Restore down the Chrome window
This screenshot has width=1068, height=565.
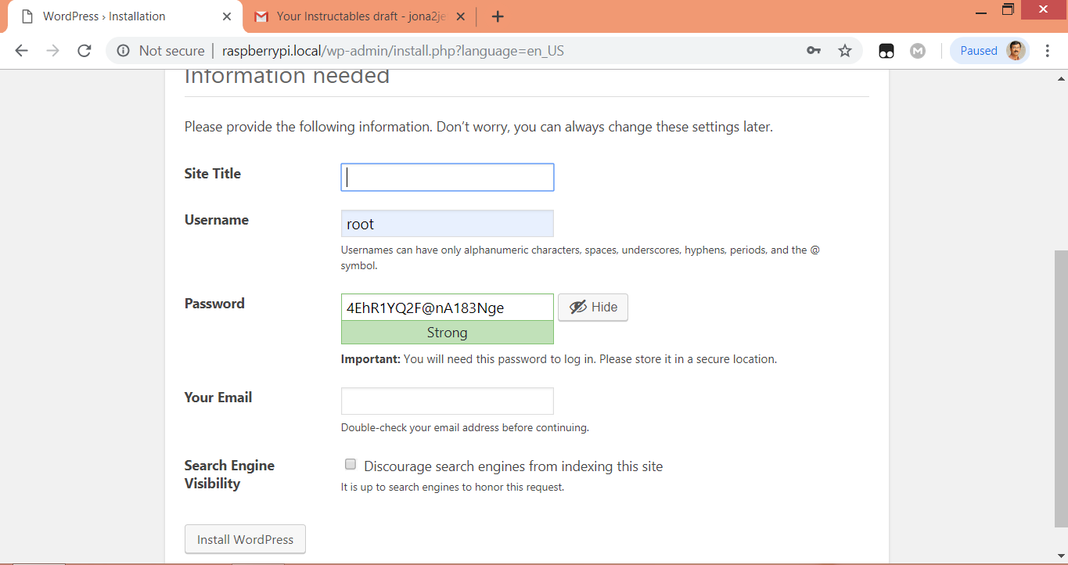point(1009,10)
